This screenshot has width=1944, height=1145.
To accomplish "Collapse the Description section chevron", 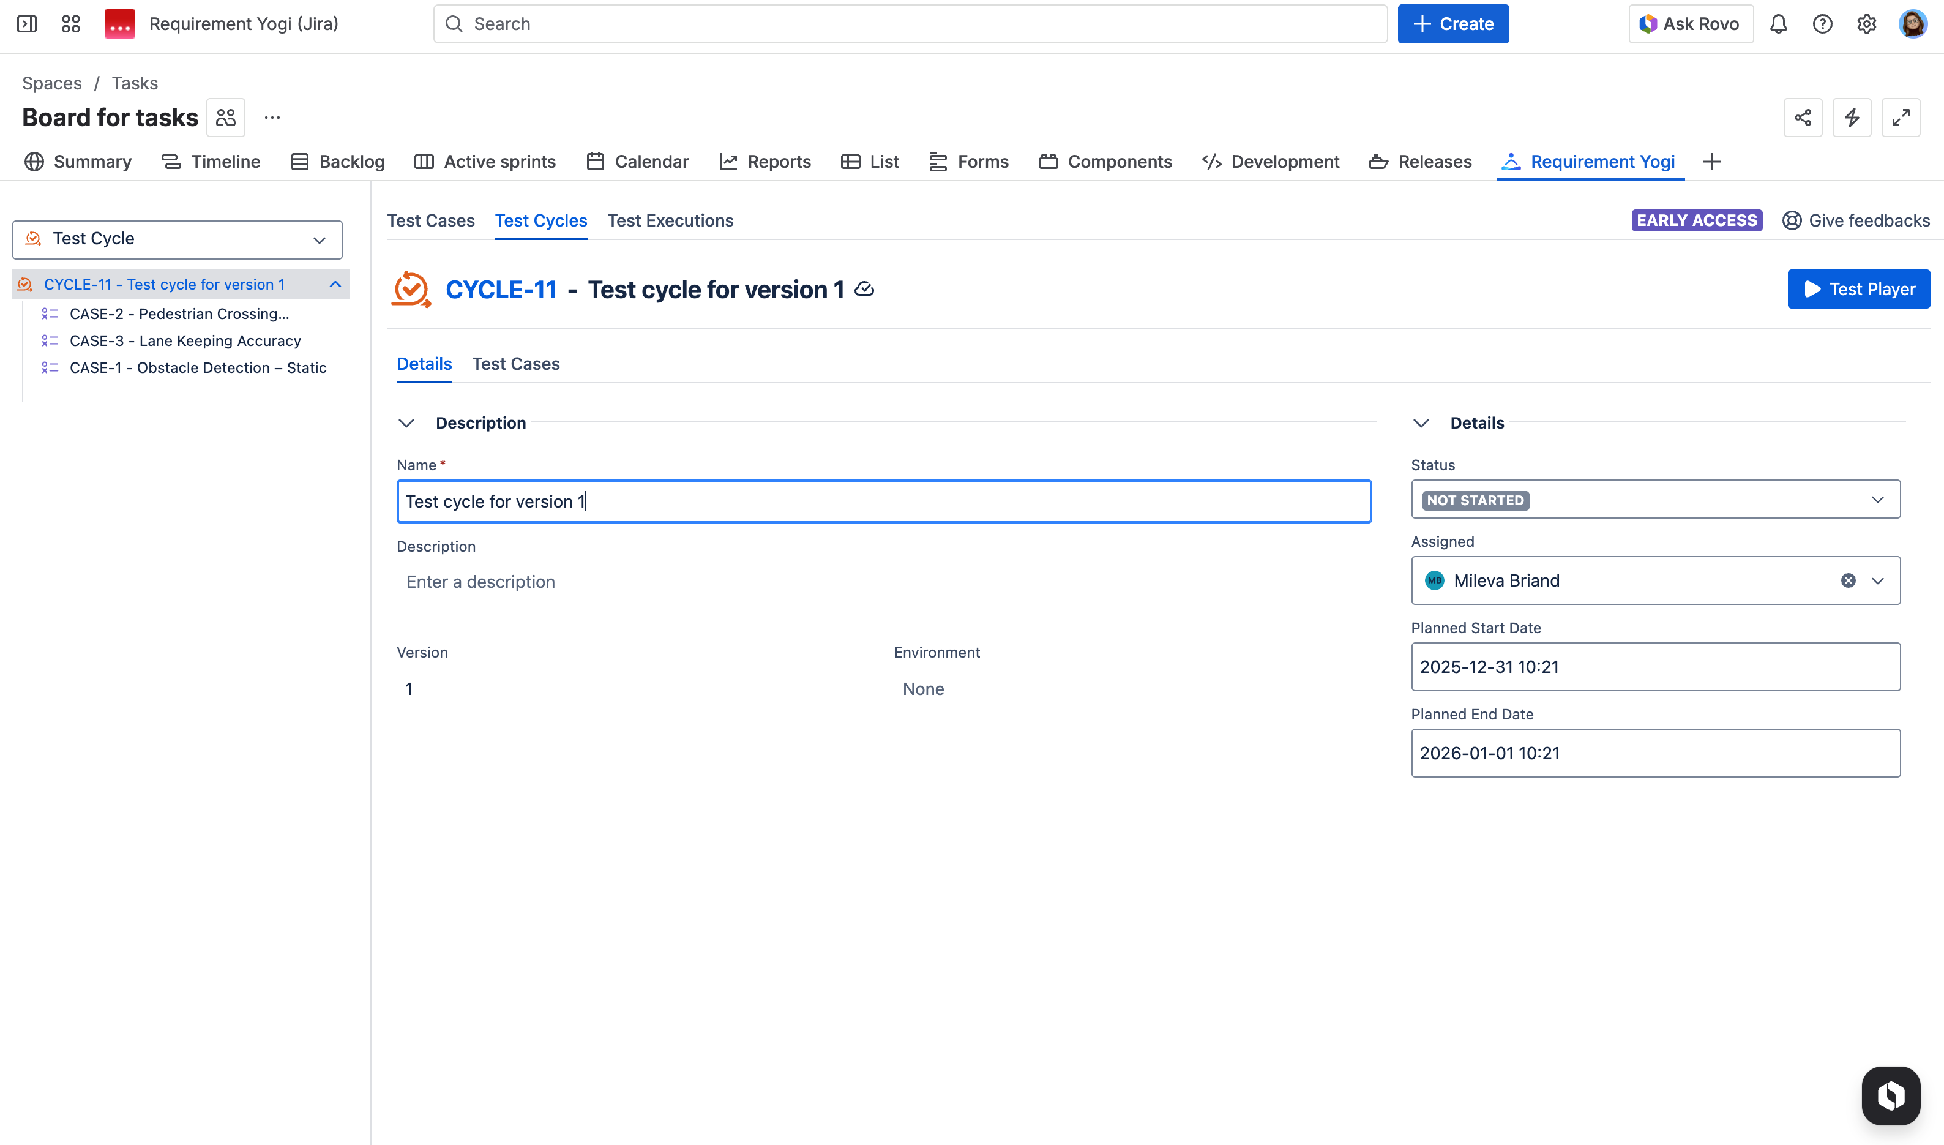I will [406, 424].
